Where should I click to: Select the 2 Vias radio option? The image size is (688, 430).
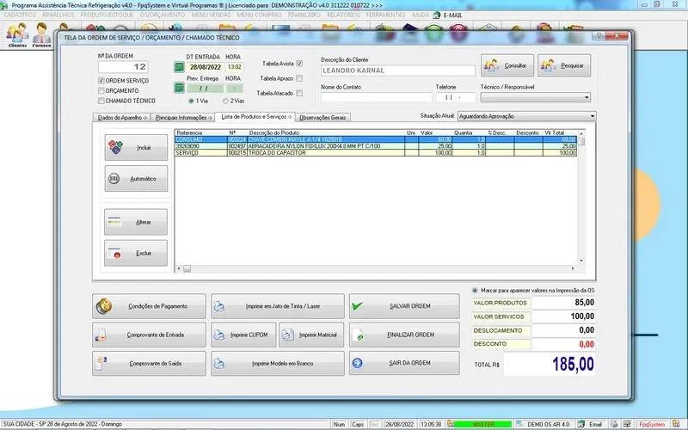pos(225,101)
